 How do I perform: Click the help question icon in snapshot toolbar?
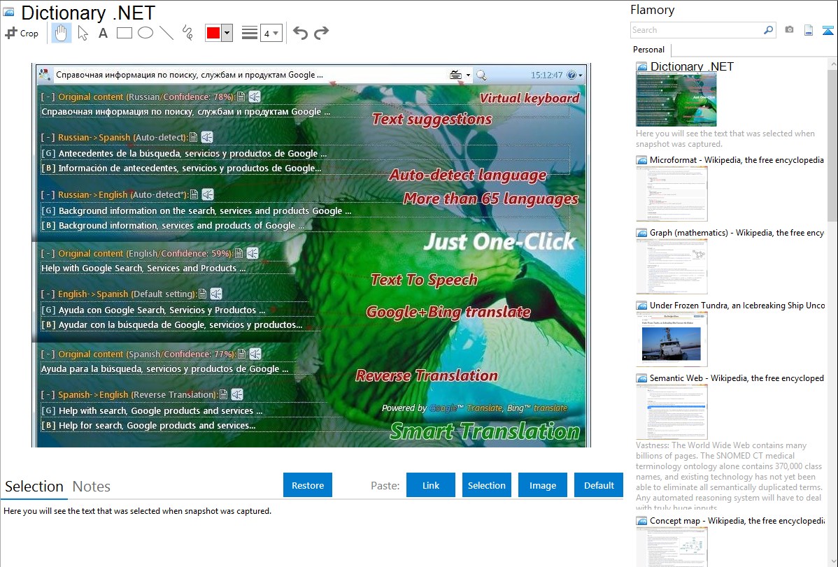(x=571, y=75)
